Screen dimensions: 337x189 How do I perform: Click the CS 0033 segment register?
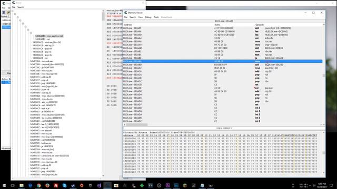tap(112, 86)
